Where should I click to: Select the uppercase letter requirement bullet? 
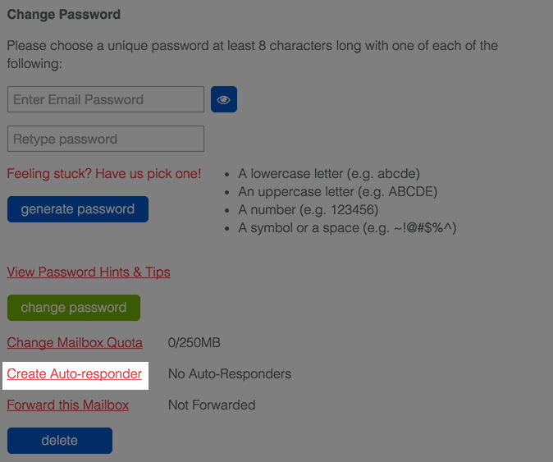[337, 192]
